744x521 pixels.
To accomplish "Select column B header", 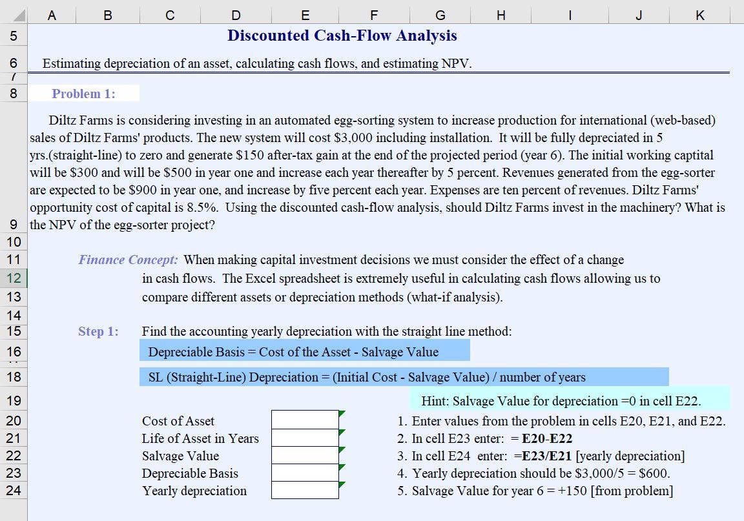I will 108,15.
